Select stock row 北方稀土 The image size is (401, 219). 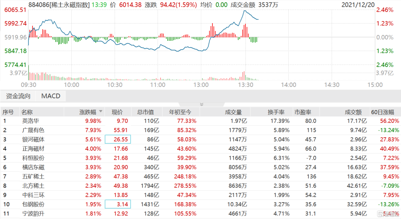tap(200, 186)
